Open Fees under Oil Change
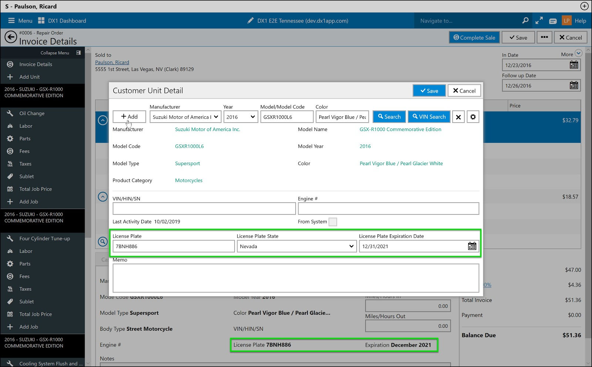This screenshot has width=592, height=367. [43, 151]
